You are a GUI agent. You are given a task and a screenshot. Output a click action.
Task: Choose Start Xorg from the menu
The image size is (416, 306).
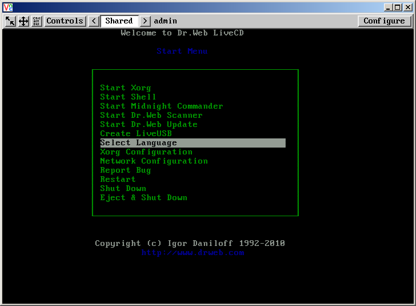126,88
